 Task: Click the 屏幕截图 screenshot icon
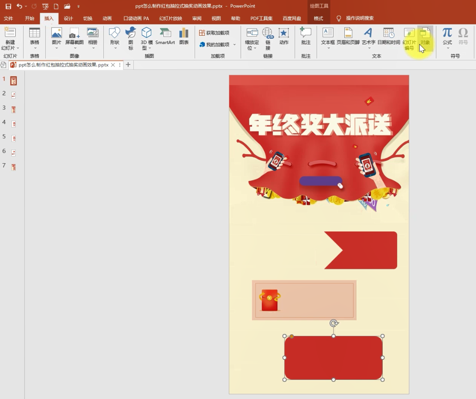pos(75,33)
